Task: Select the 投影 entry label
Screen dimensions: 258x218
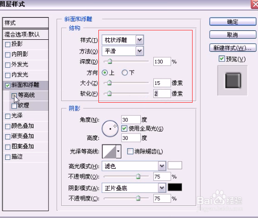Action: (x=17, y=44)
